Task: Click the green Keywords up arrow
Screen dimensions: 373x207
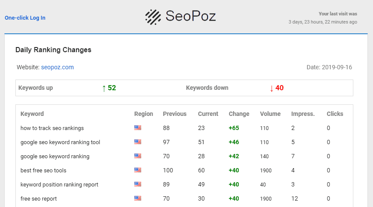Action: [104, 88]
